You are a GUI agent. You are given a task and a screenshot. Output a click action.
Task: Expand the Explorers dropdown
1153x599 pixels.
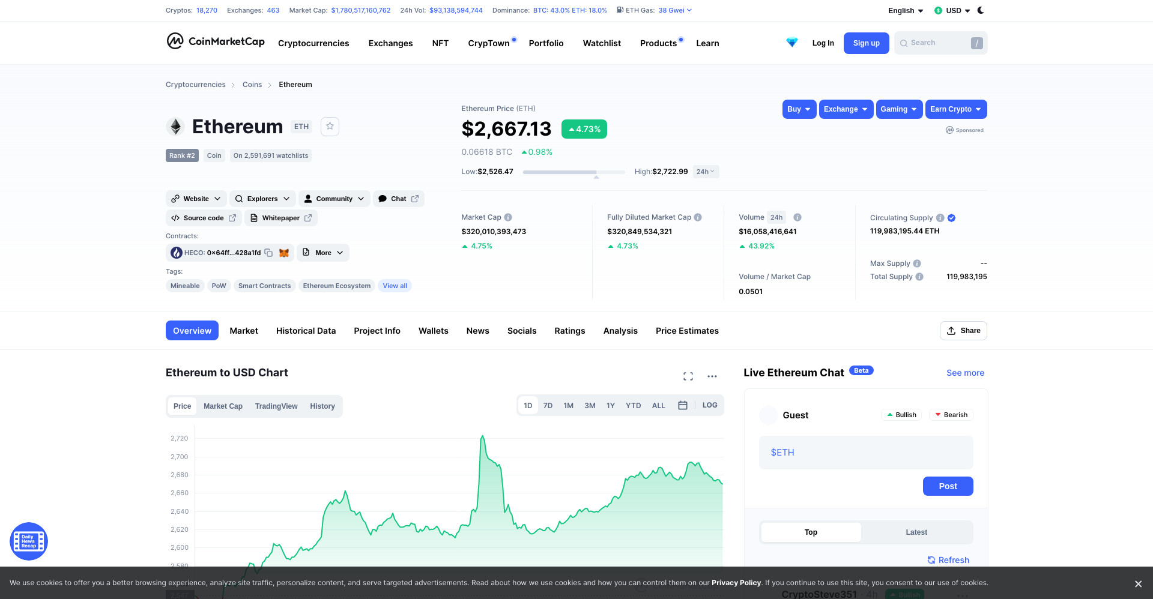pos(262,199)
